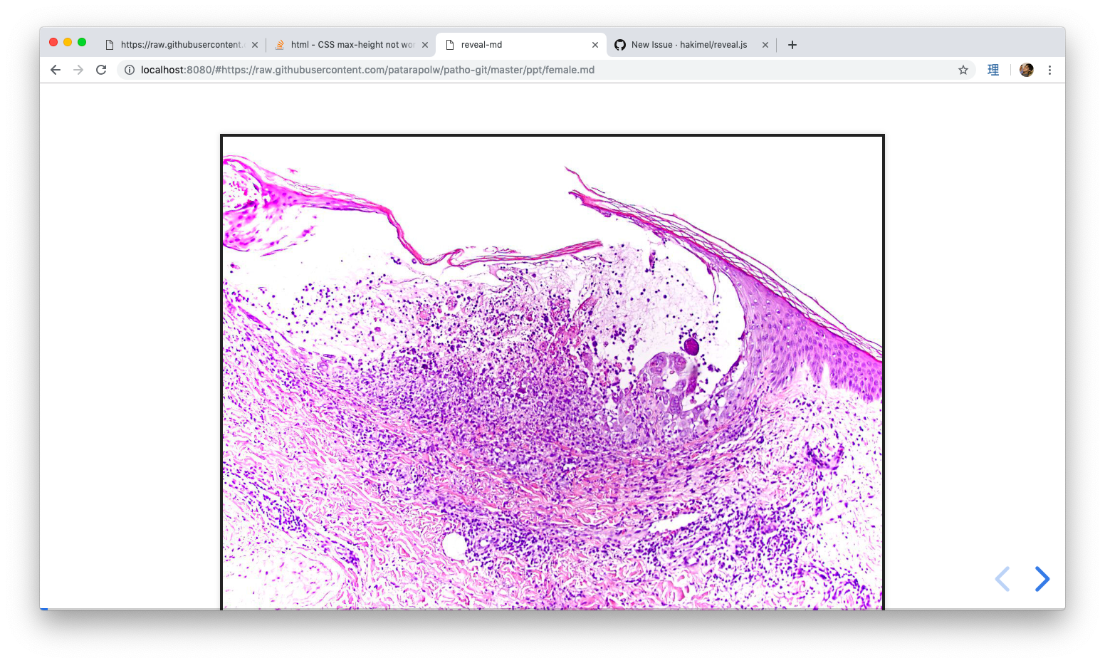
Task: Click the browser forward arrow
Action: click(78, 70)
